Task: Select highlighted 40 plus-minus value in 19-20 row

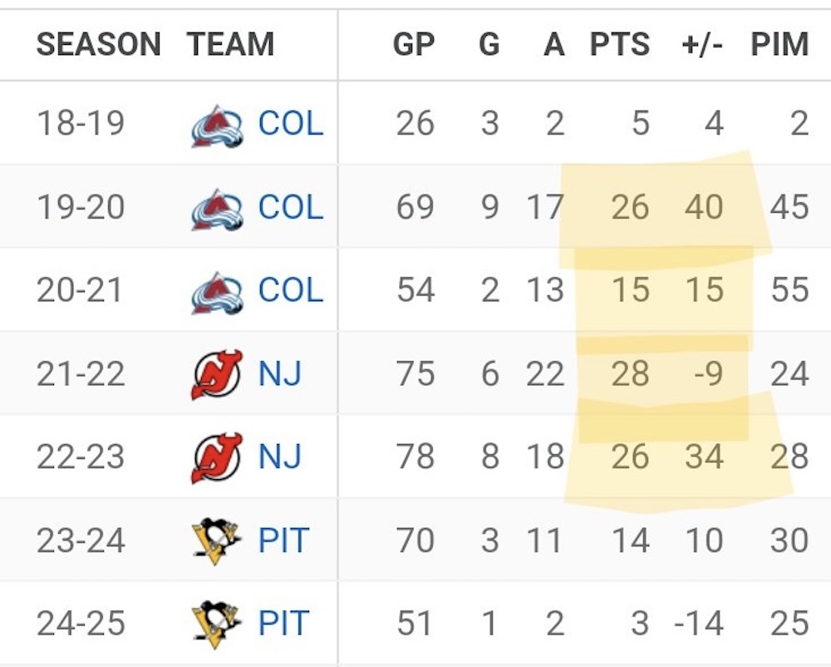Action: coord(704,207)
